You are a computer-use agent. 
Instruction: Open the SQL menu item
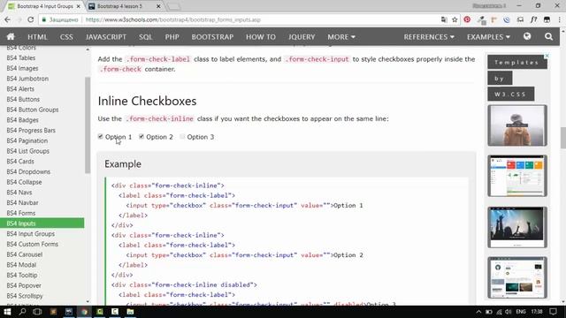[145, 37]
